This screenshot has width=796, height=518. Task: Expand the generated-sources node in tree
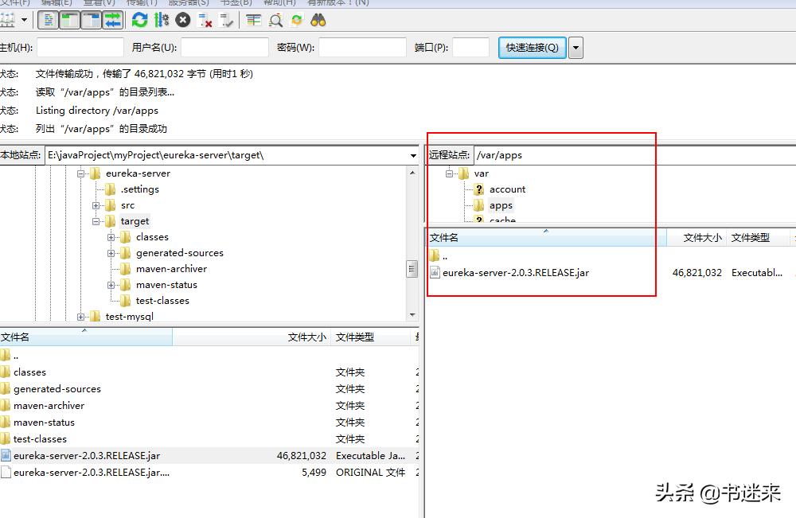click(x=111, y=253)
